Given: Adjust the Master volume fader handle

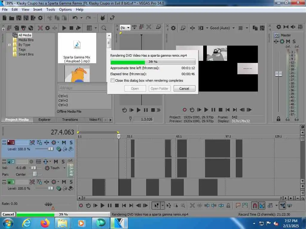Looking at the screenshot, I should [279, 74].
